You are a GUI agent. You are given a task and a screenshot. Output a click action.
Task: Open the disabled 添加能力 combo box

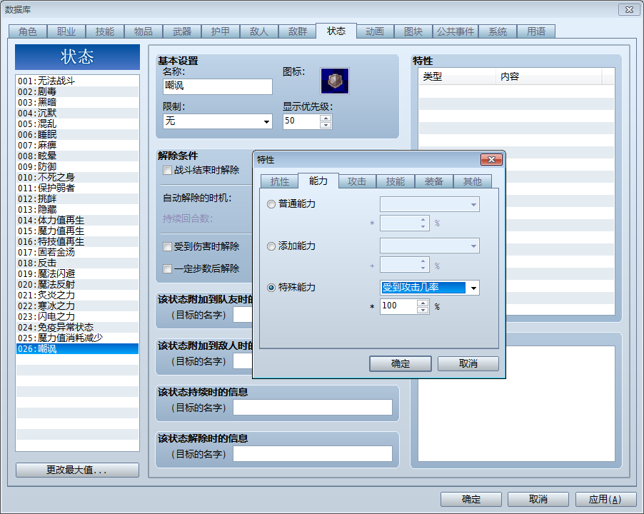[x=430, y=246]
